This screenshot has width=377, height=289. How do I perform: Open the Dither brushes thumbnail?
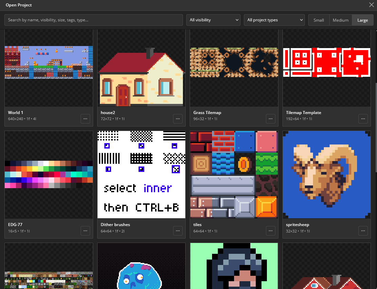[x=141, y=175]
